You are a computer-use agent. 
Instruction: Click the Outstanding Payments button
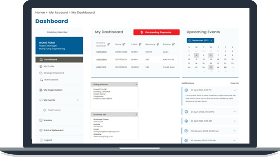[x=156, y=32]
